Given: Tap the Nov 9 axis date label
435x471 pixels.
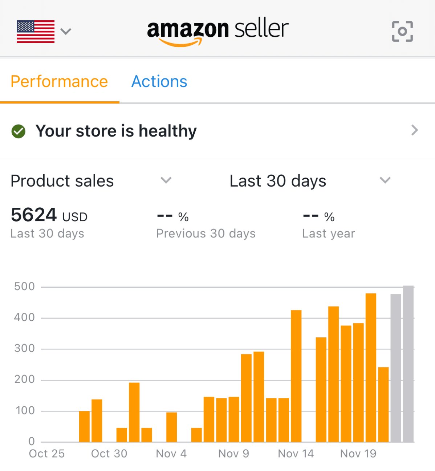Looking at the screenshot, I should 234,454.
